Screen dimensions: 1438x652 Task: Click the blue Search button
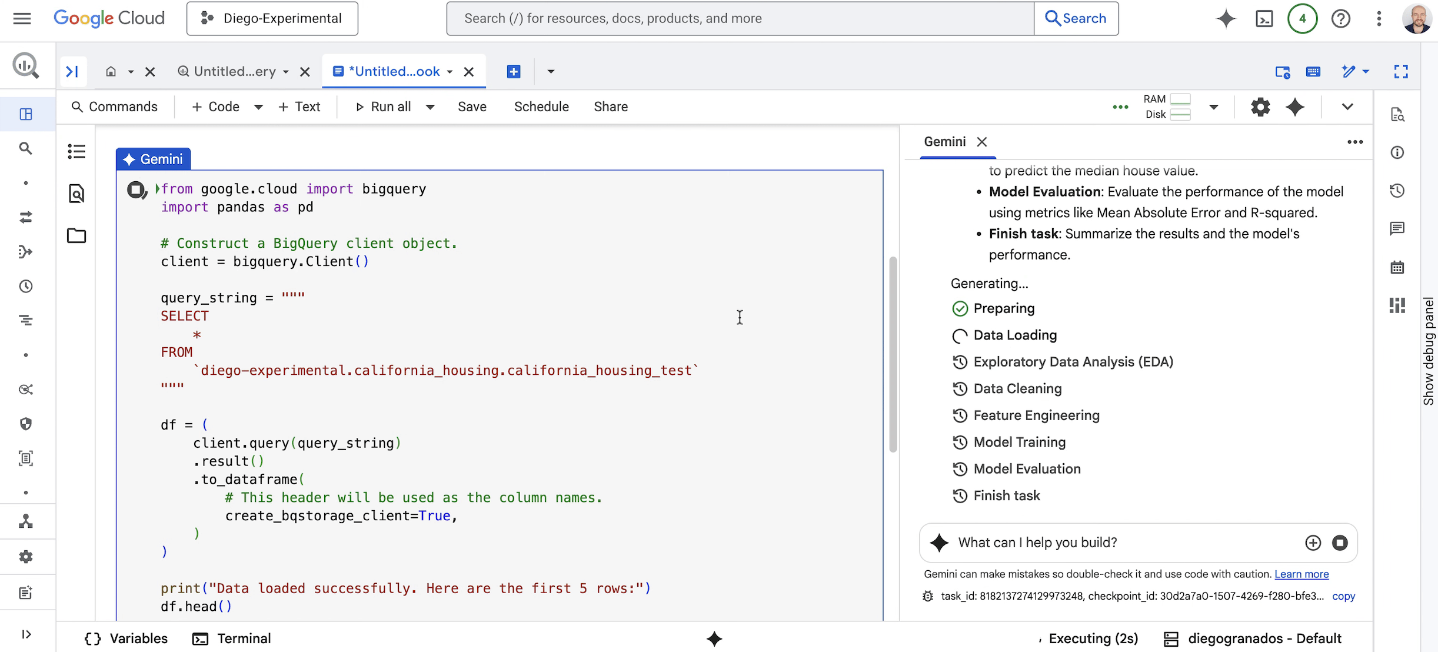point(1076,18)
